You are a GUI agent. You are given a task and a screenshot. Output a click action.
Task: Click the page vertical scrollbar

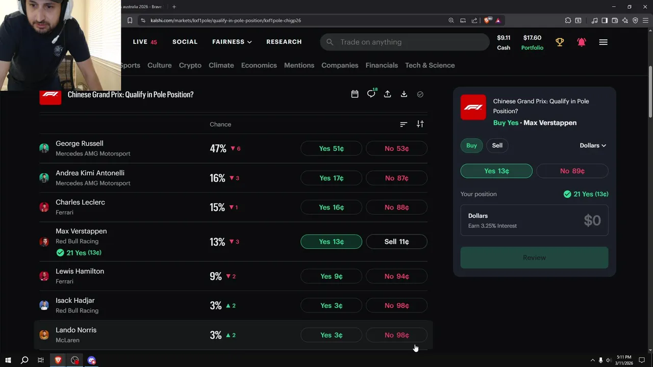[x=650, y=92]
